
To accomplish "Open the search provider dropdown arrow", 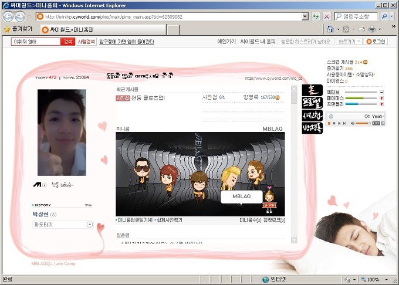I will pyautogui.click(x=391, y=17).
